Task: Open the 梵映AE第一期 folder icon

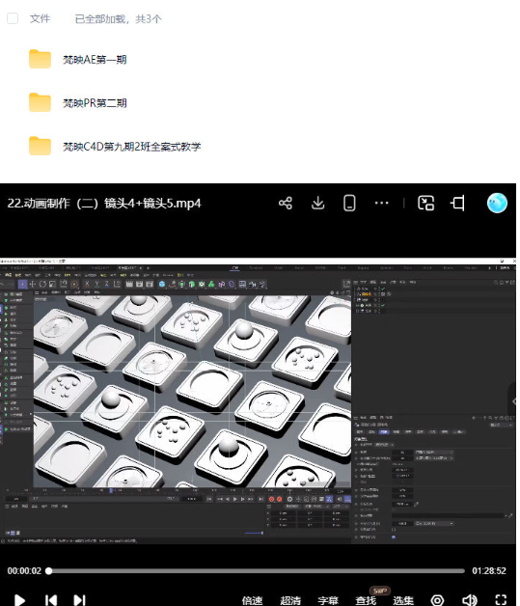Action: [x=40, y=59]
